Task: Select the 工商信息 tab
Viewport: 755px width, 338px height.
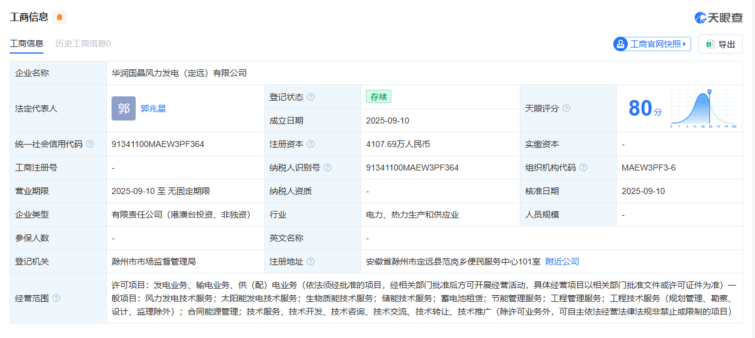Action: (27, 43)
